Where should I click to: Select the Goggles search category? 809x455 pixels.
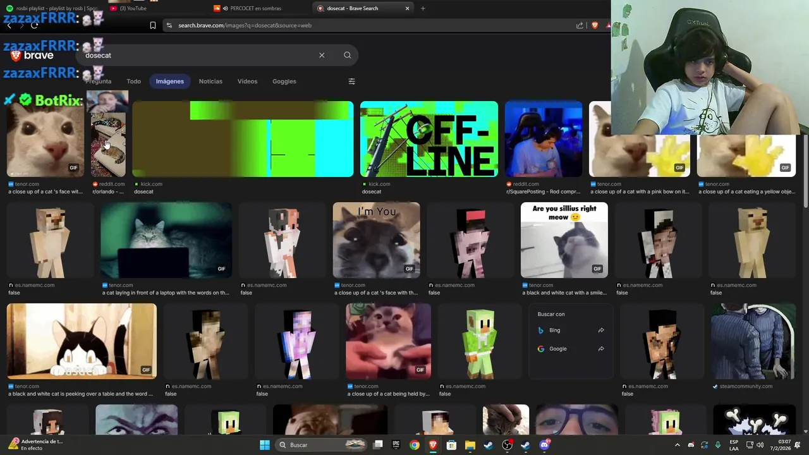(x=284, y=81)
